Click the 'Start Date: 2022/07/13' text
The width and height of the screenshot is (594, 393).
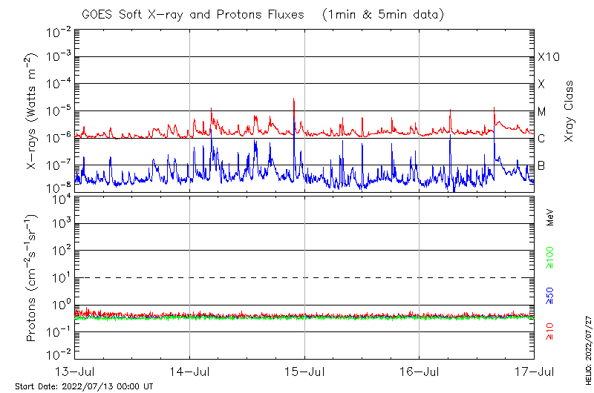click(x=84, y=386)
